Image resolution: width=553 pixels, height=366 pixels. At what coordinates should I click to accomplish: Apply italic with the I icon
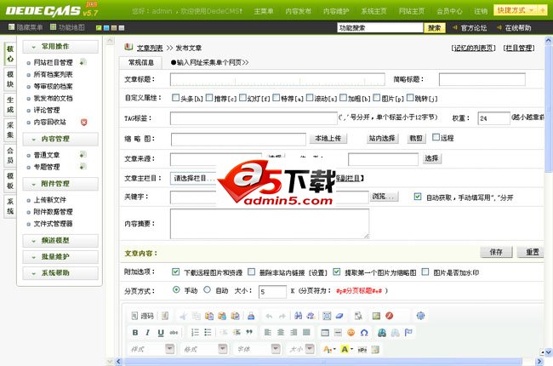coord(148,333)
